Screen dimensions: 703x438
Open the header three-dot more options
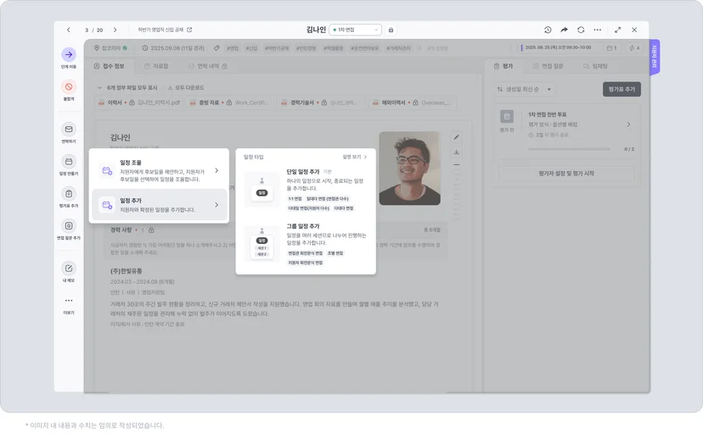point(598,30)
